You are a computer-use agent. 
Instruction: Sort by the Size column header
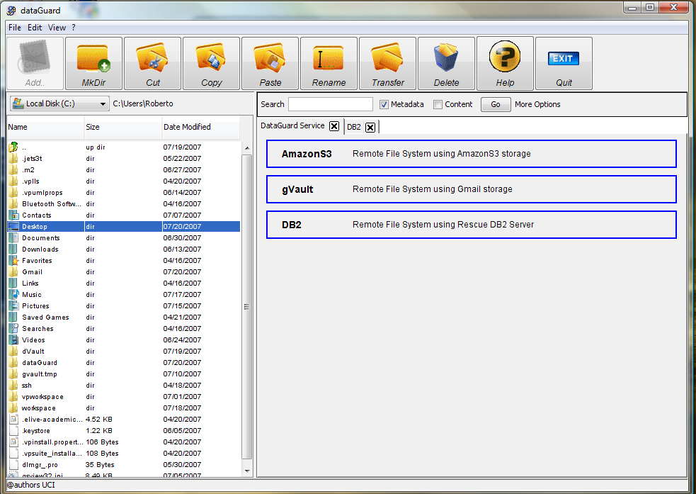tap(123, 127)
